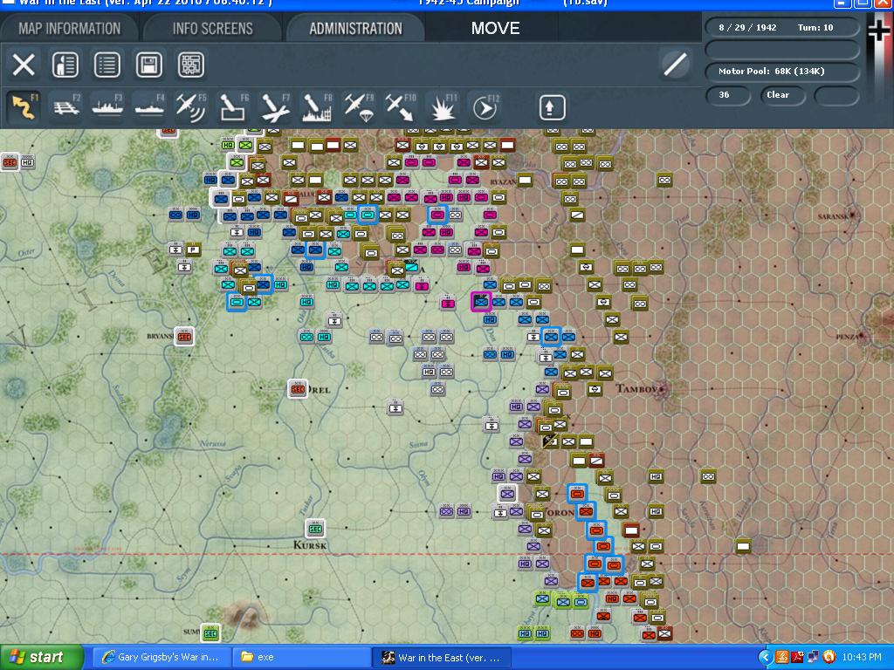
Task: Select the F2 rail movement icon
Action: [x=66, y=107]
